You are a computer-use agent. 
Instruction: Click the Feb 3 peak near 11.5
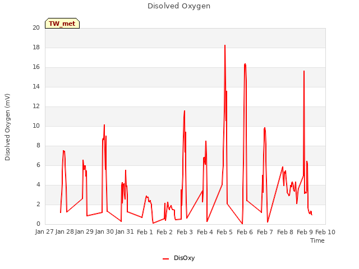[185, 111]
